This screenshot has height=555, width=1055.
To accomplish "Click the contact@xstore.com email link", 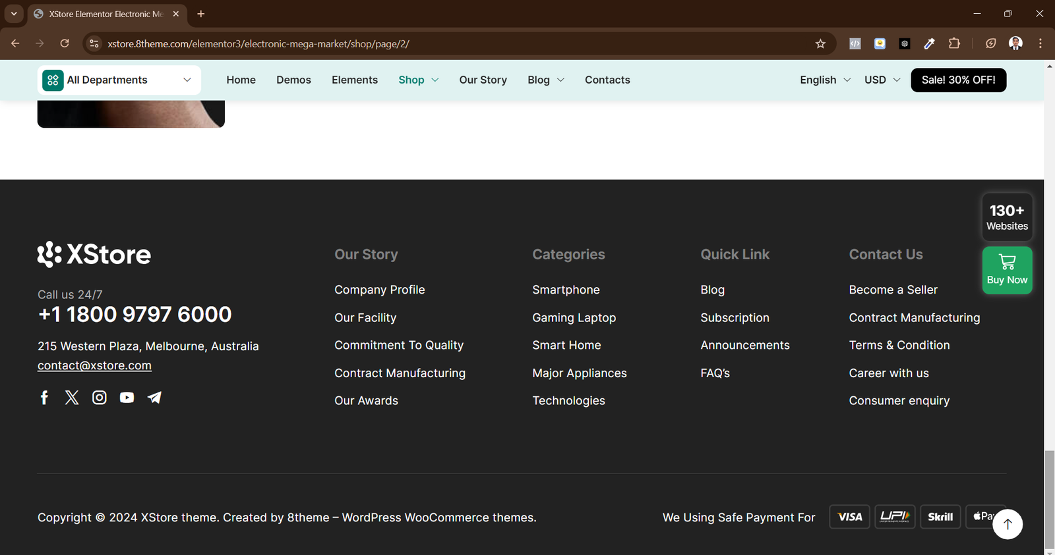I will click(94, 365).
